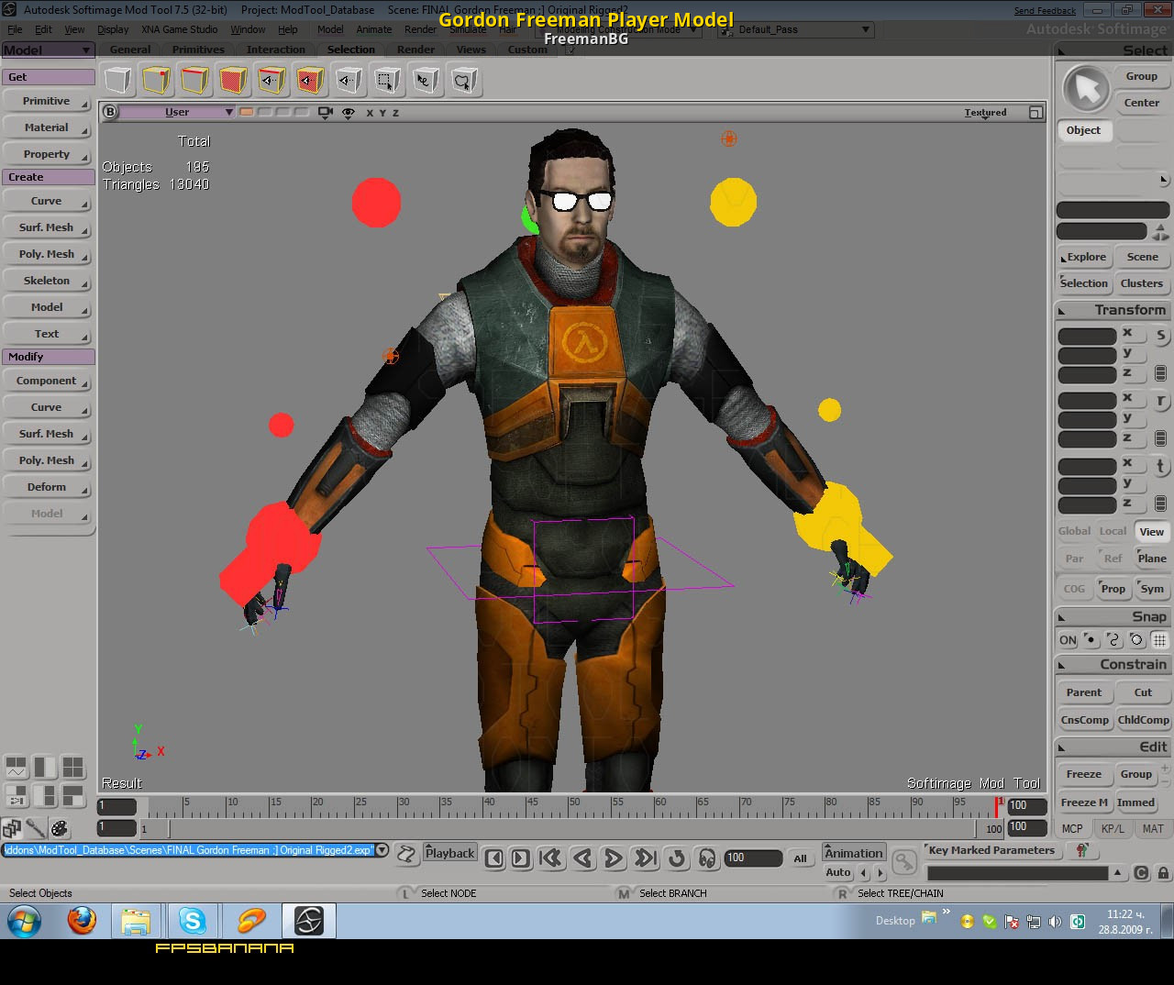Choose the rectangle selection tool icon
The width and height of the screenshot is (1174, 985).
[x=387, y=81]
